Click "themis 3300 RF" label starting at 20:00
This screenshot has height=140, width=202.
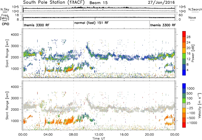[x=163, y=25]
